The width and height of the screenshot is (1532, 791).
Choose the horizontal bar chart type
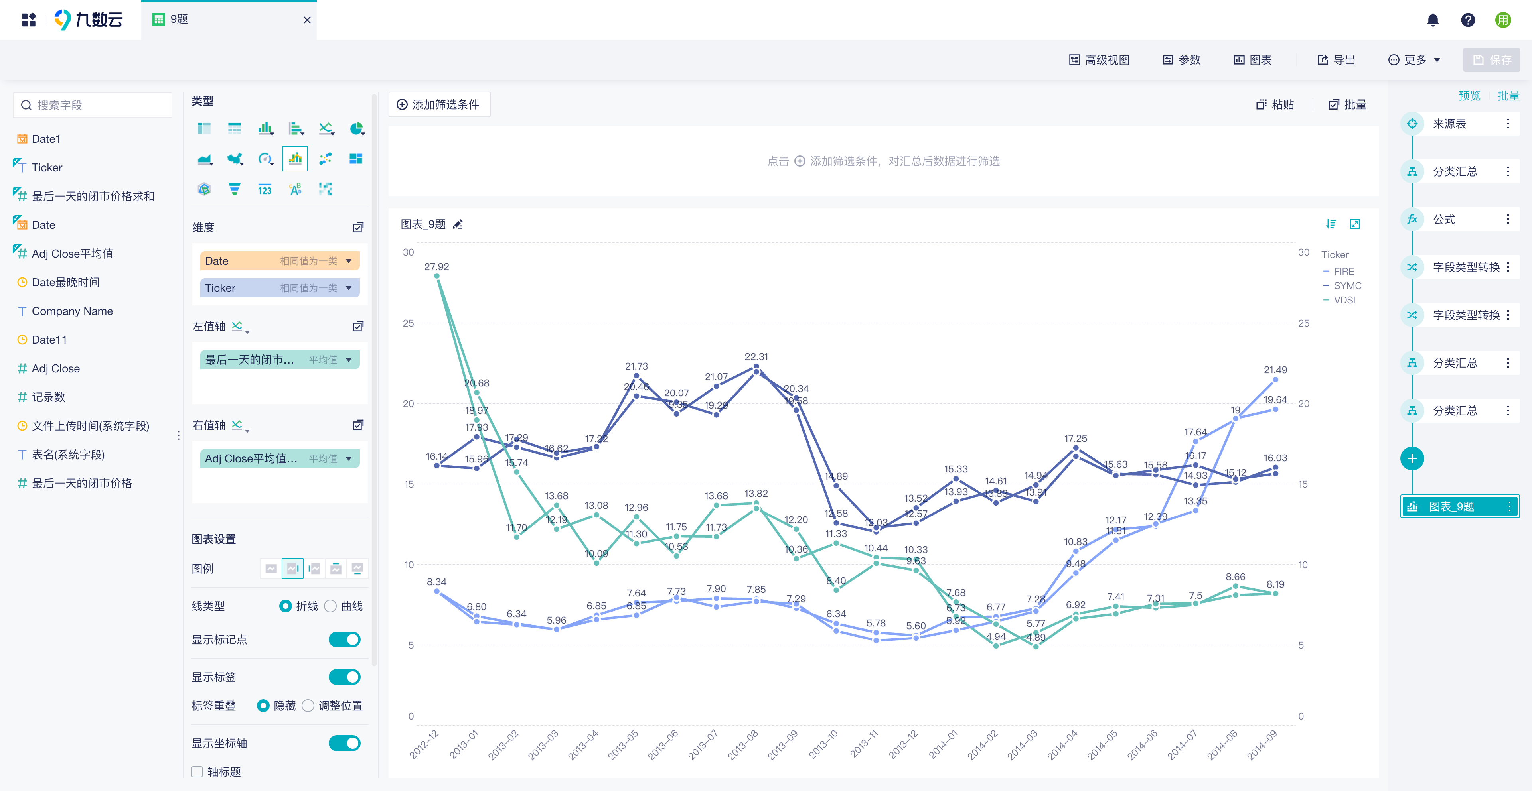coord(296,128)
